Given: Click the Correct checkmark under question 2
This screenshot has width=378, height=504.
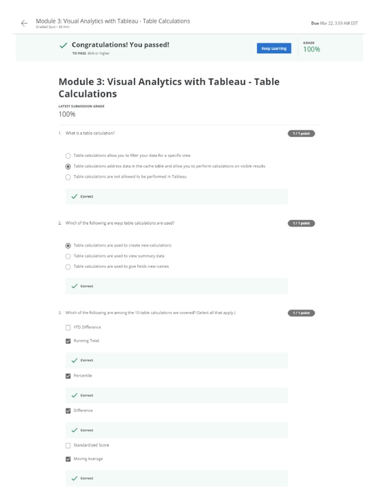Looking at the screenshot, I should click(75, 286).
